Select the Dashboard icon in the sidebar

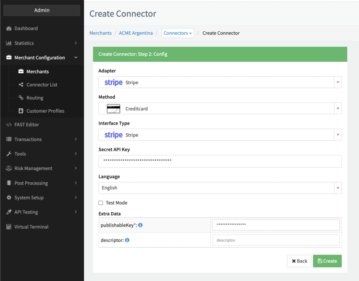[8, 28]
